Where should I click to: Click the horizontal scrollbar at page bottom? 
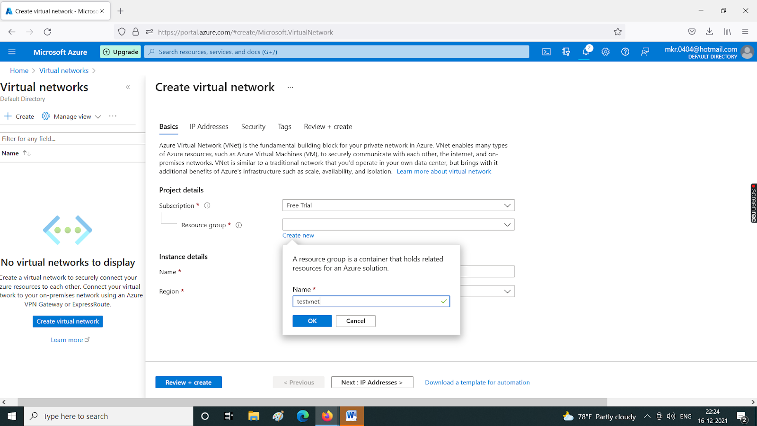312,402
